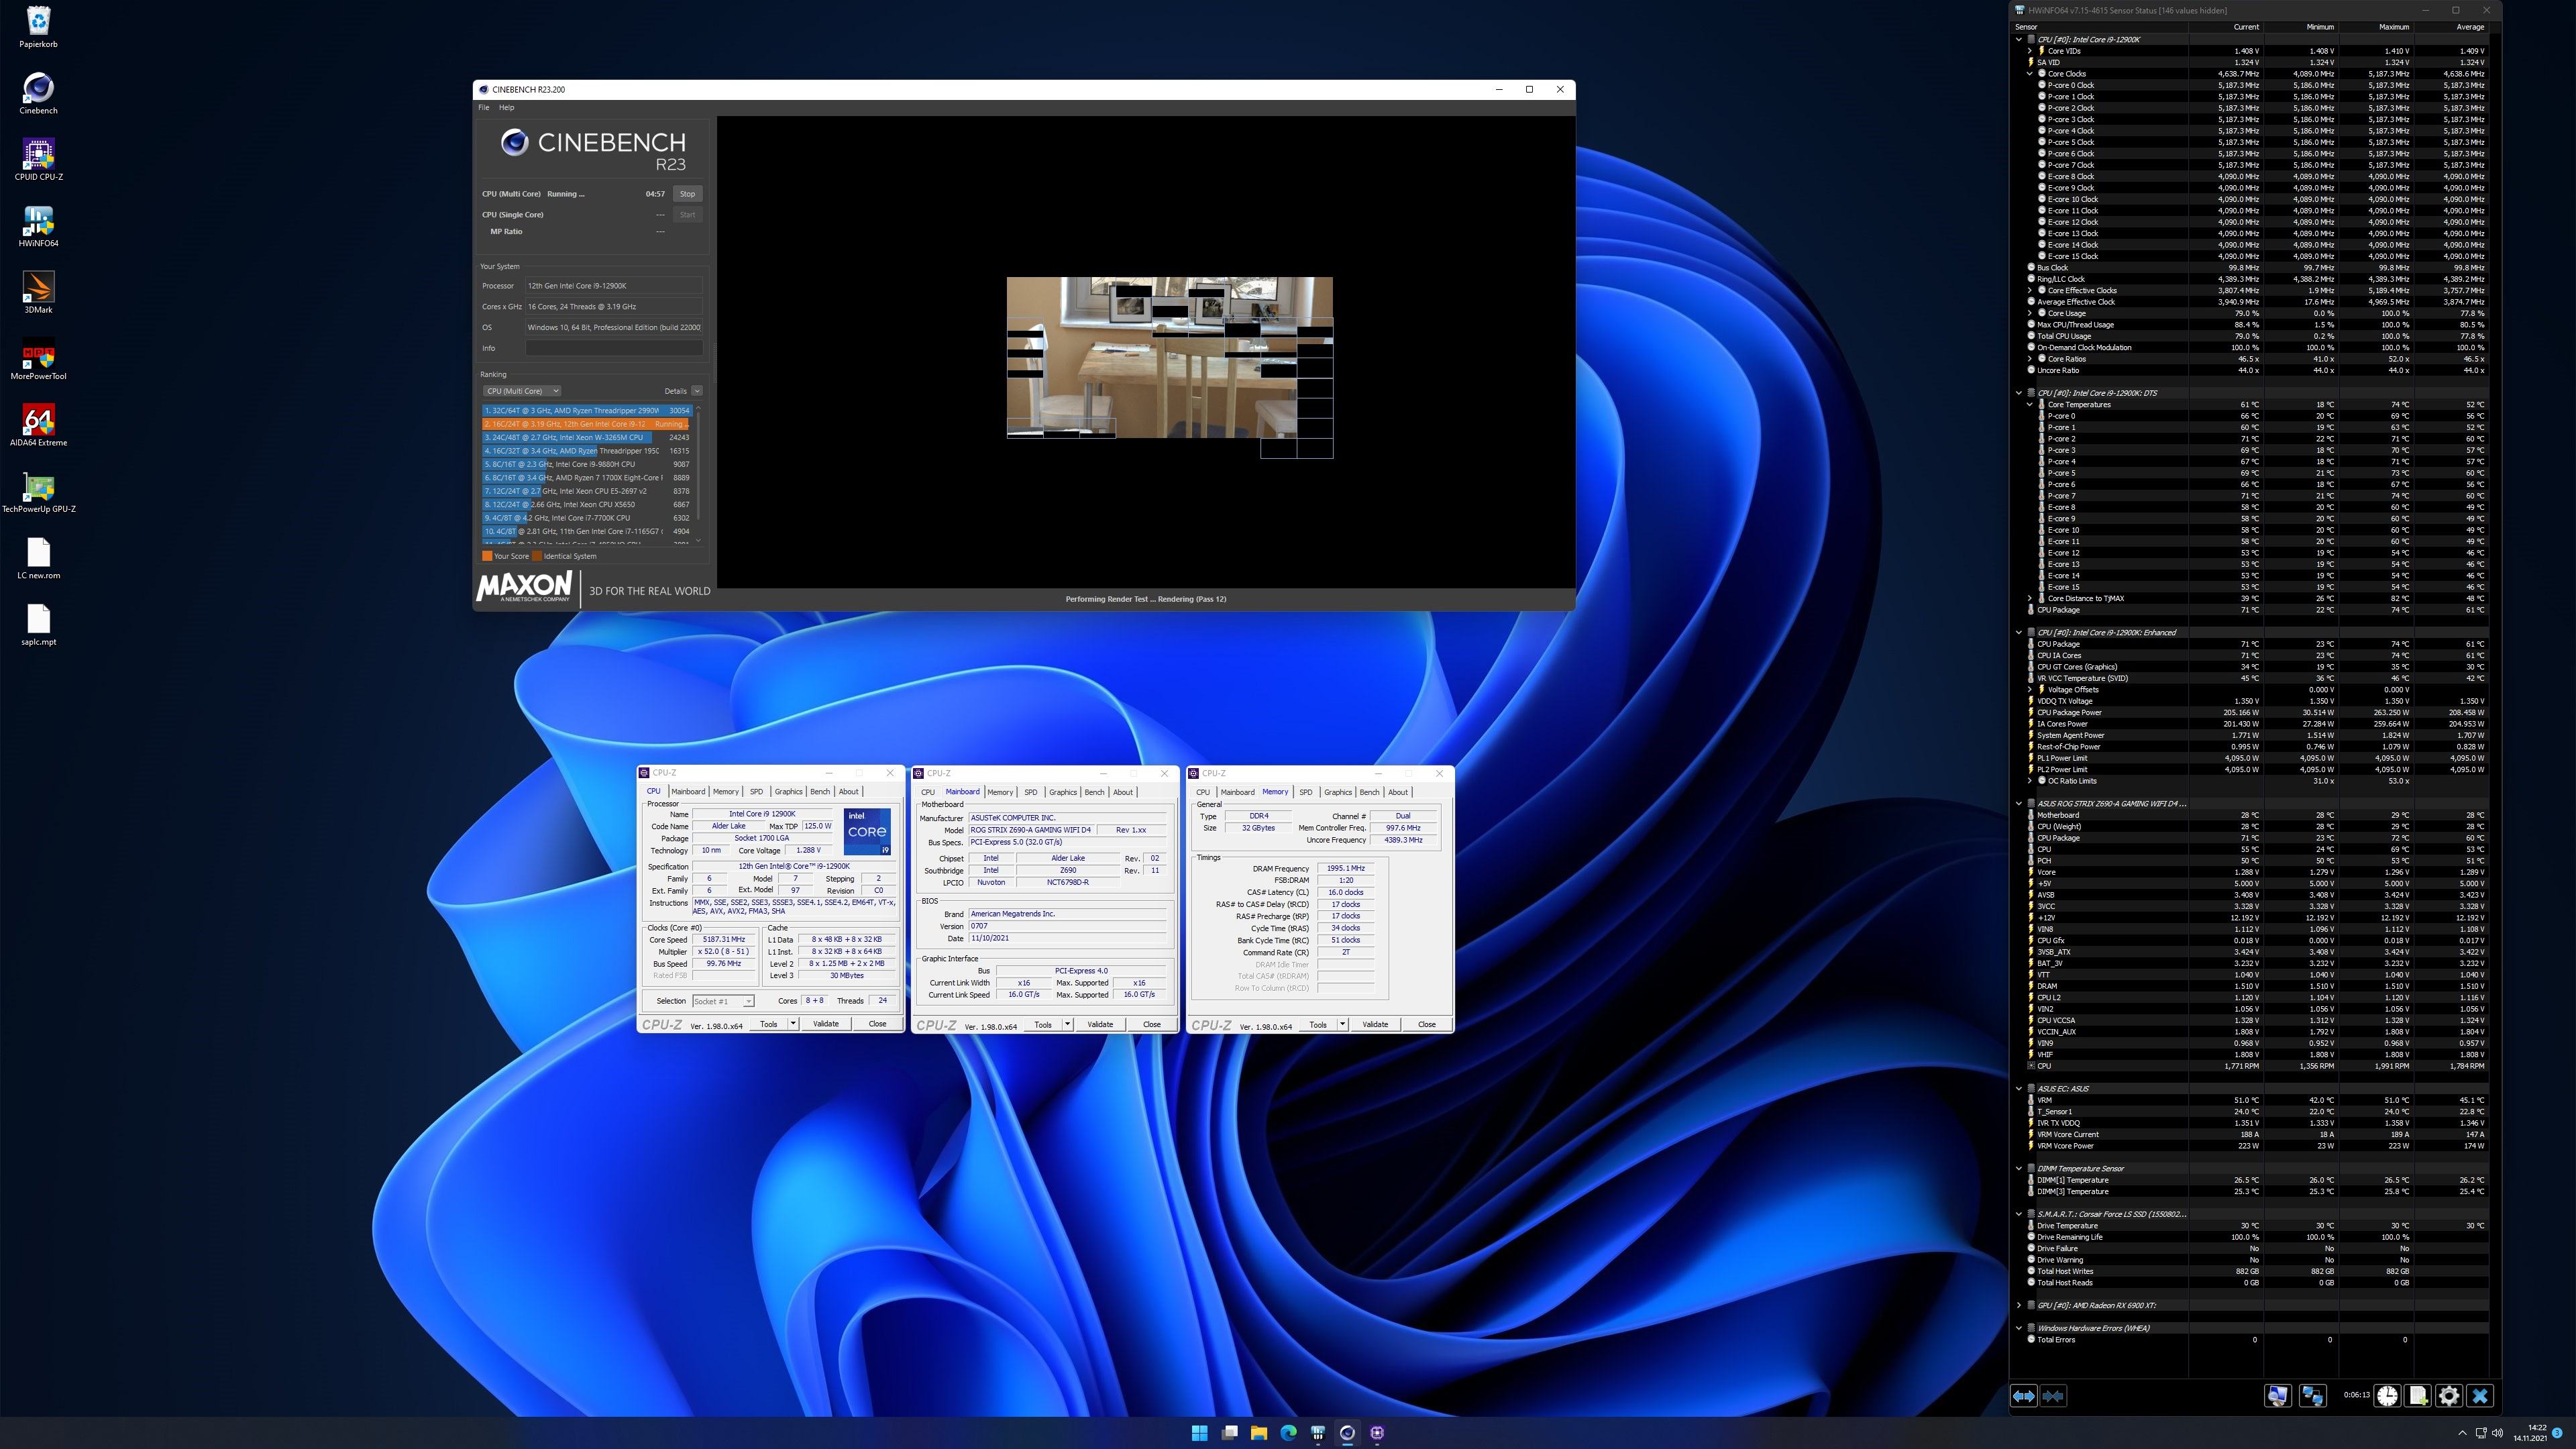Image resolution: width=2576 pixels, height=1449 pixels.
Task: Open Tools dropdown arrow in CPU-Z Memory window
Action: (1342, 1024)
